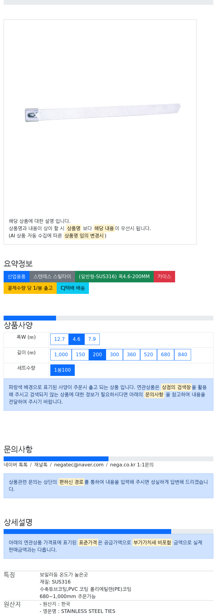Choose length 680 mm
The image size is (217, 615).
[x=165, y=355]
